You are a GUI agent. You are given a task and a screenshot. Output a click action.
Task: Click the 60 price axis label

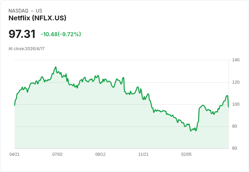[x=234, y=148]
